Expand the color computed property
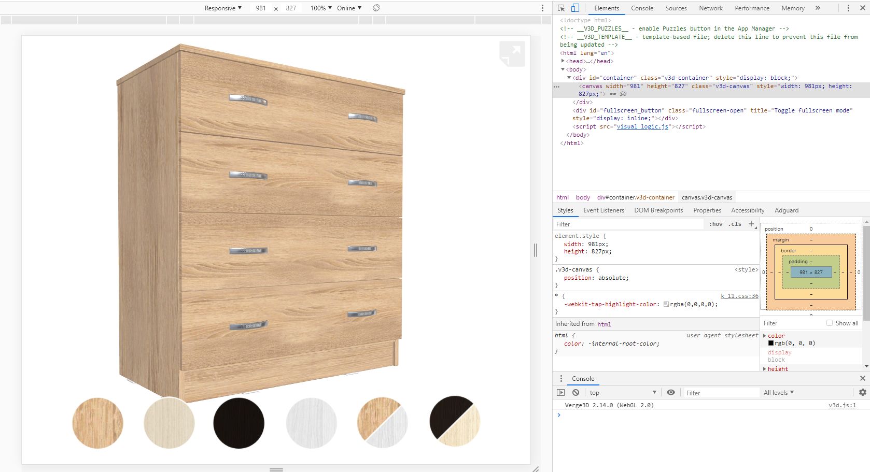 765,336
